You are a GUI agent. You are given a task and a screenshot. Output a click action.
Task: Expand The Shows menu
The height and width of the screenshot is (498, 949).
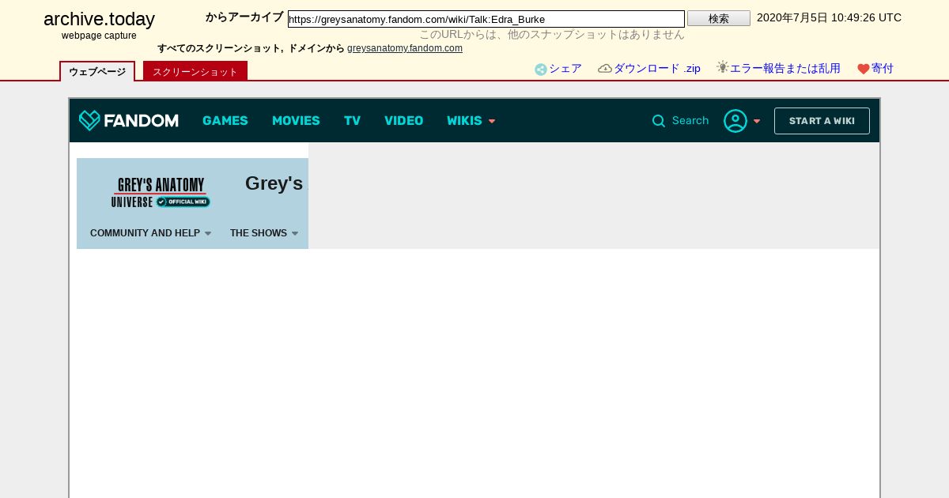tap(264, 233)
